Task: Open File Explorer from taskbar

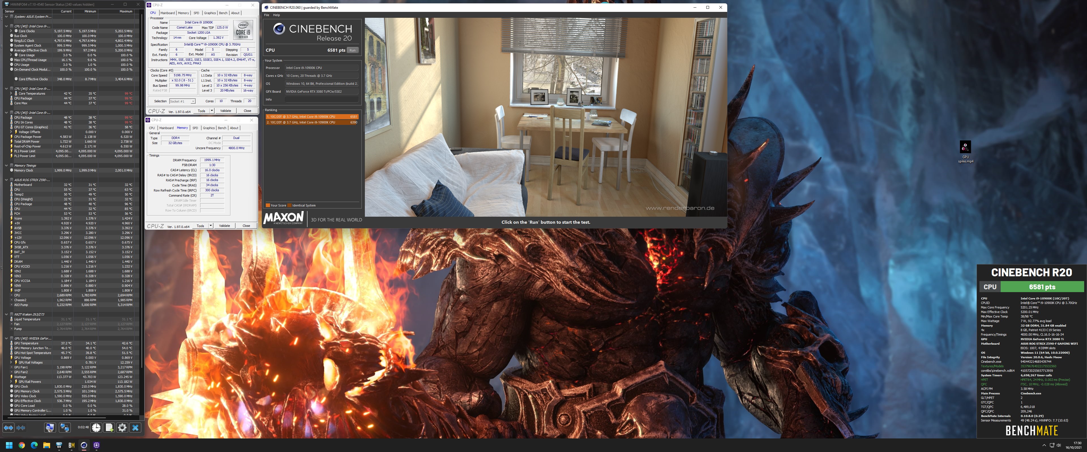Action: (x=46, y=445)
